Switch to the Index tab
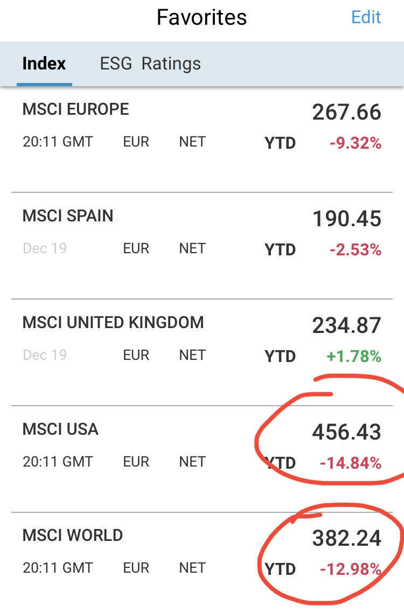The height and width of the screenshot is (612, 404). pyautogui.click(x=44, y=64)
